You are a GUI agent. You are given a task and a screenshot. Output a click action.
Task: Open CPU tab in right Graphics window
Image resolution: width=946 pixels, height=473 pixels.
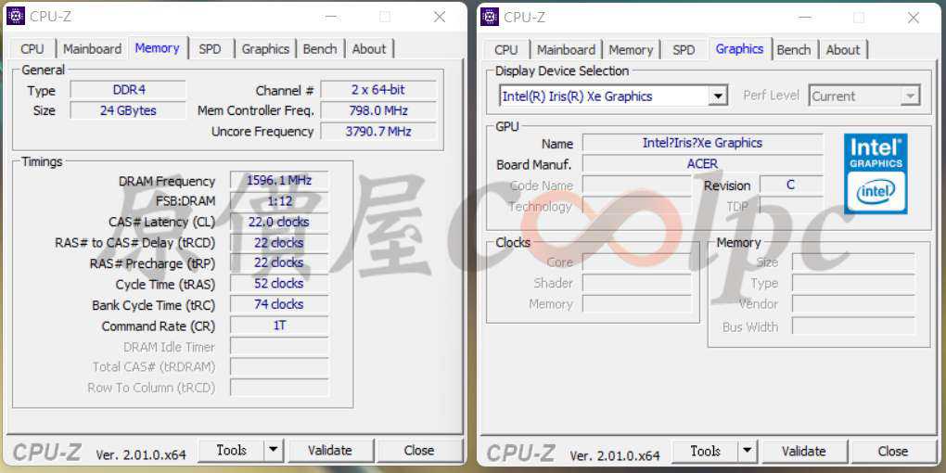(506, 49)
